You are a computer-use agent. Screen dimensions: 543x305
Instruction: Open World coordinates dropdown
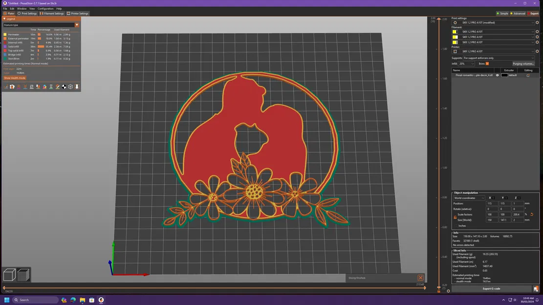click(469, 198)
